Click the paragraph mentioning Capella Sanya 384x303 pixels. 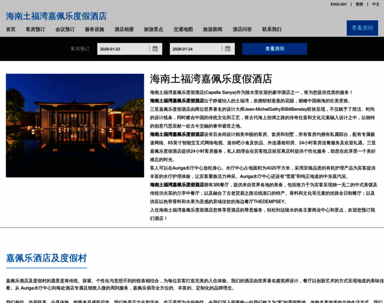pos(251,92)
